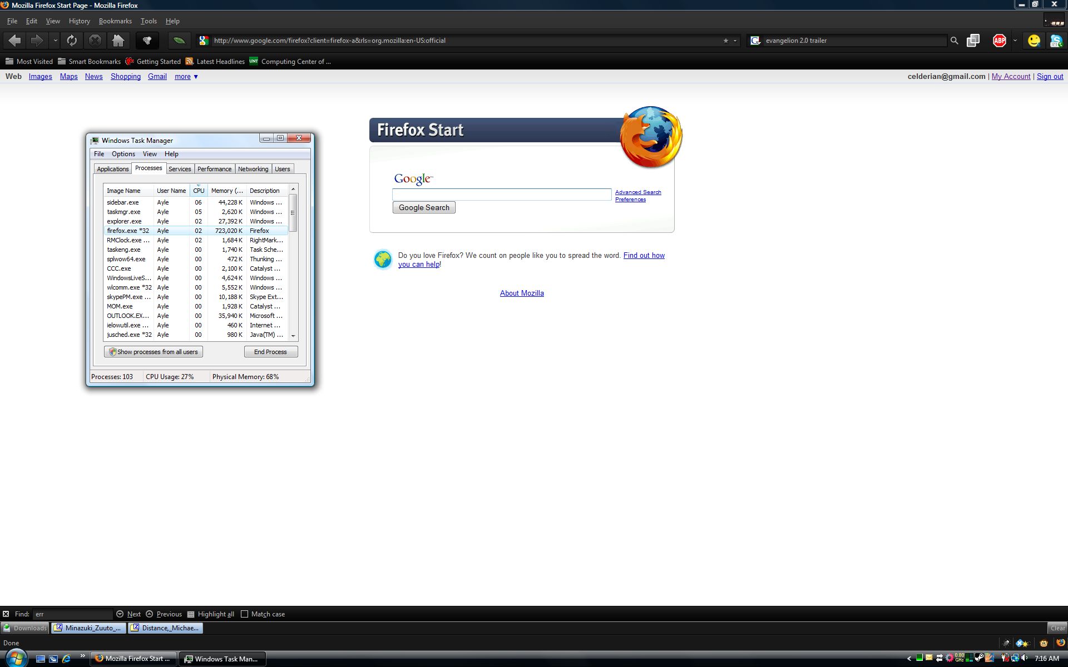Click the End Process button

click(271, 352)
